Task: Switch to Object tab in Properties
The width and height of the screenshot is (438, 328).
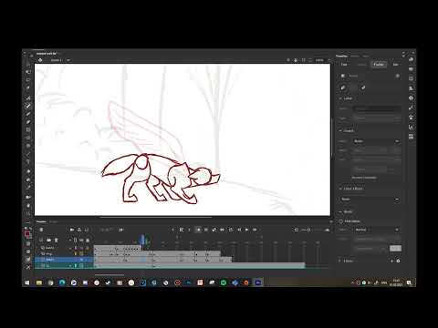Action: point(361,65)
